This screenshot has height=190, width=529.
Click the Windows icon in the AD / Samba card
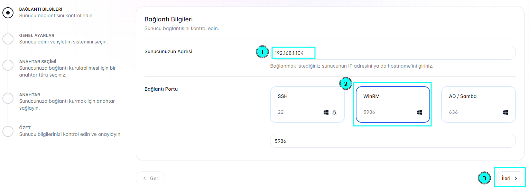click(505, 112)
